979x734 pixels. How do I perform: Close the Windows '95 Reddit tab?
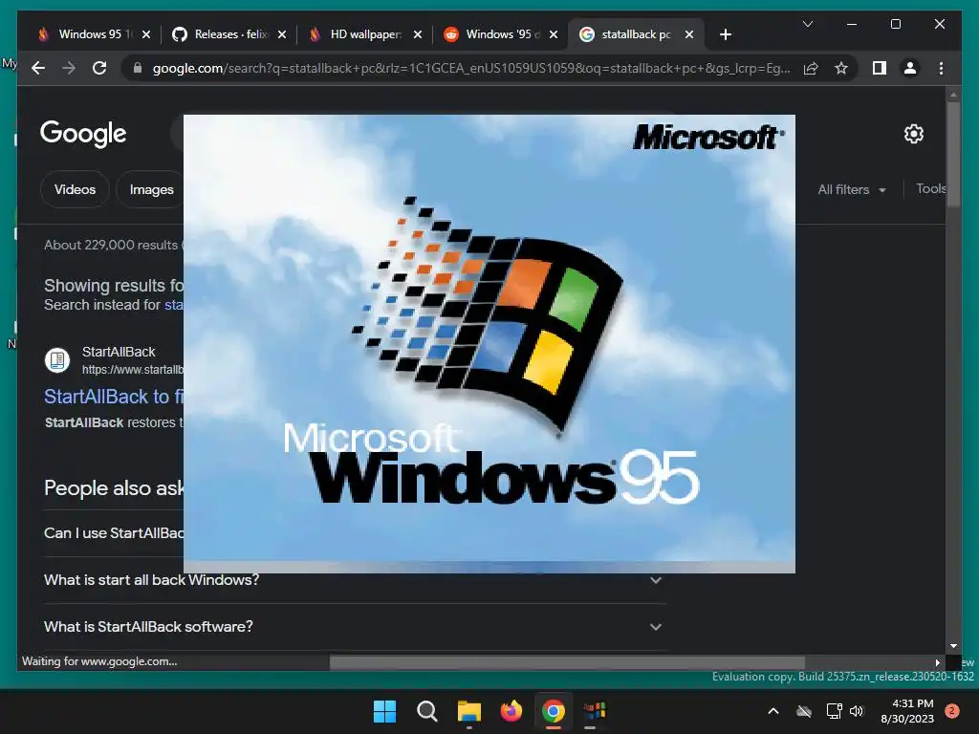pyautogui.click(x=554, y=34)
